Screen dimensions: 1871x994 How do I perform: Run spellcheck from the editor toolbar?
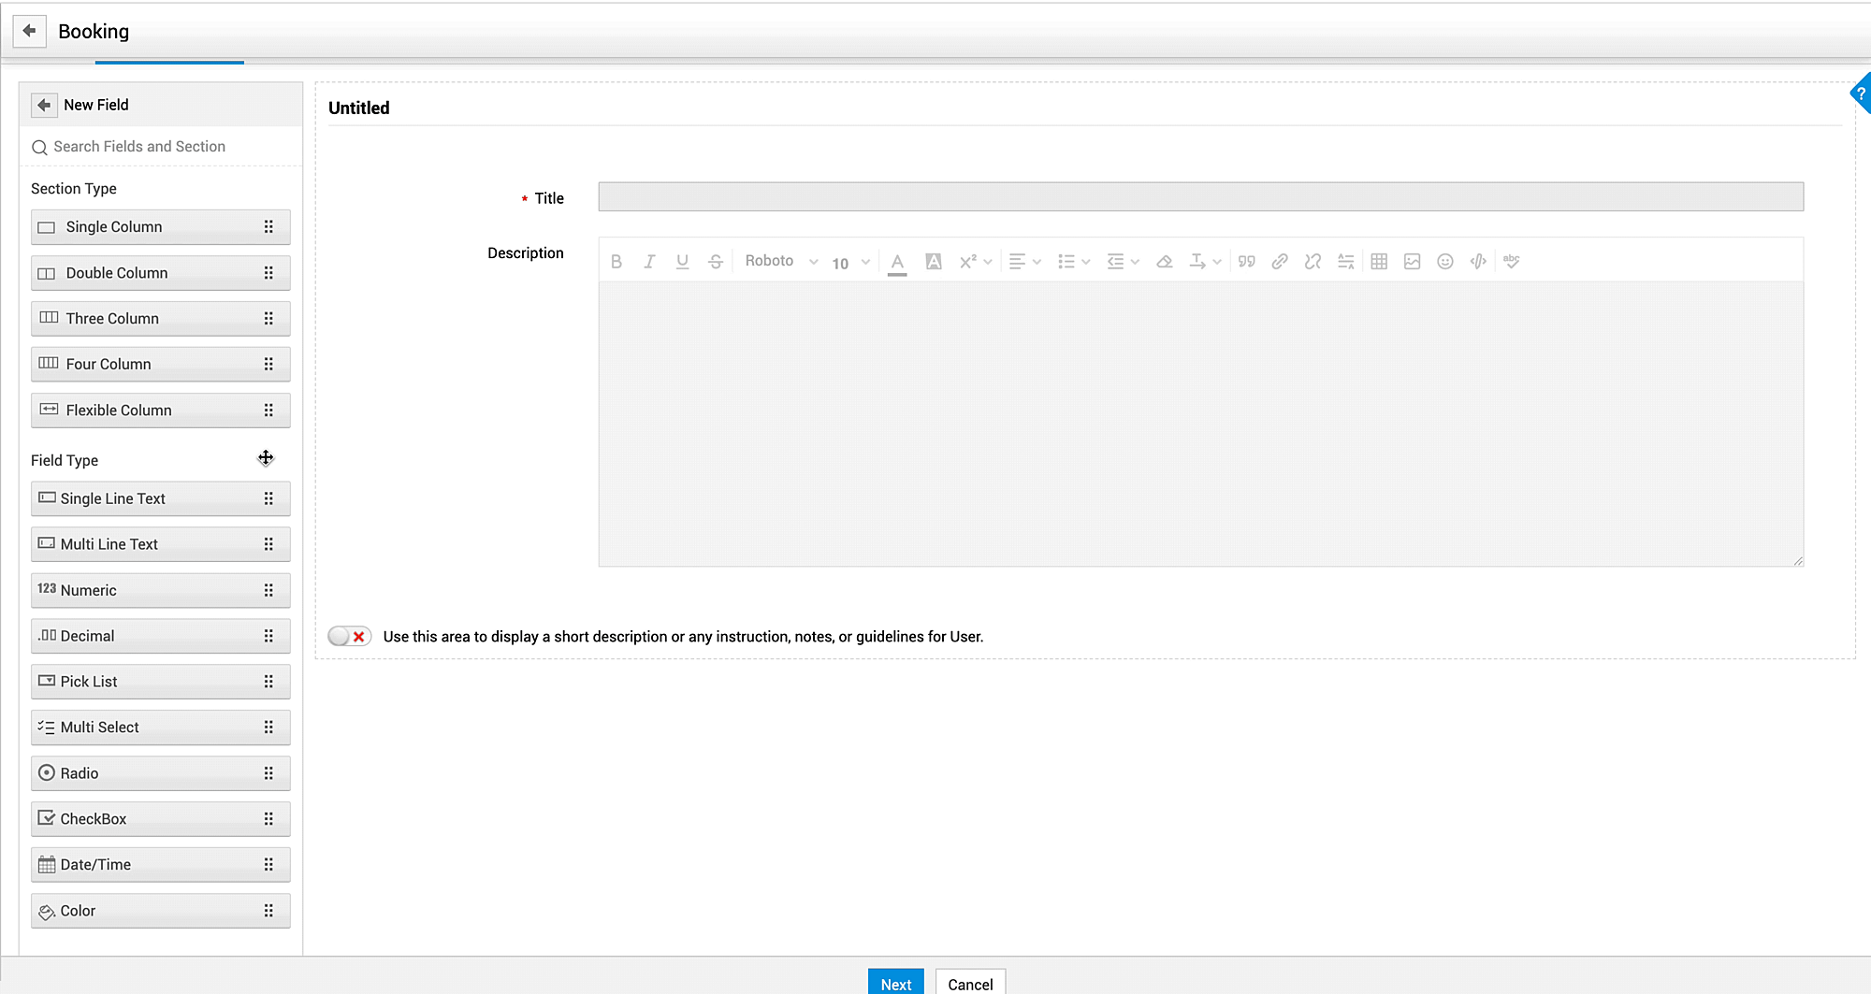click(1512, 261)
